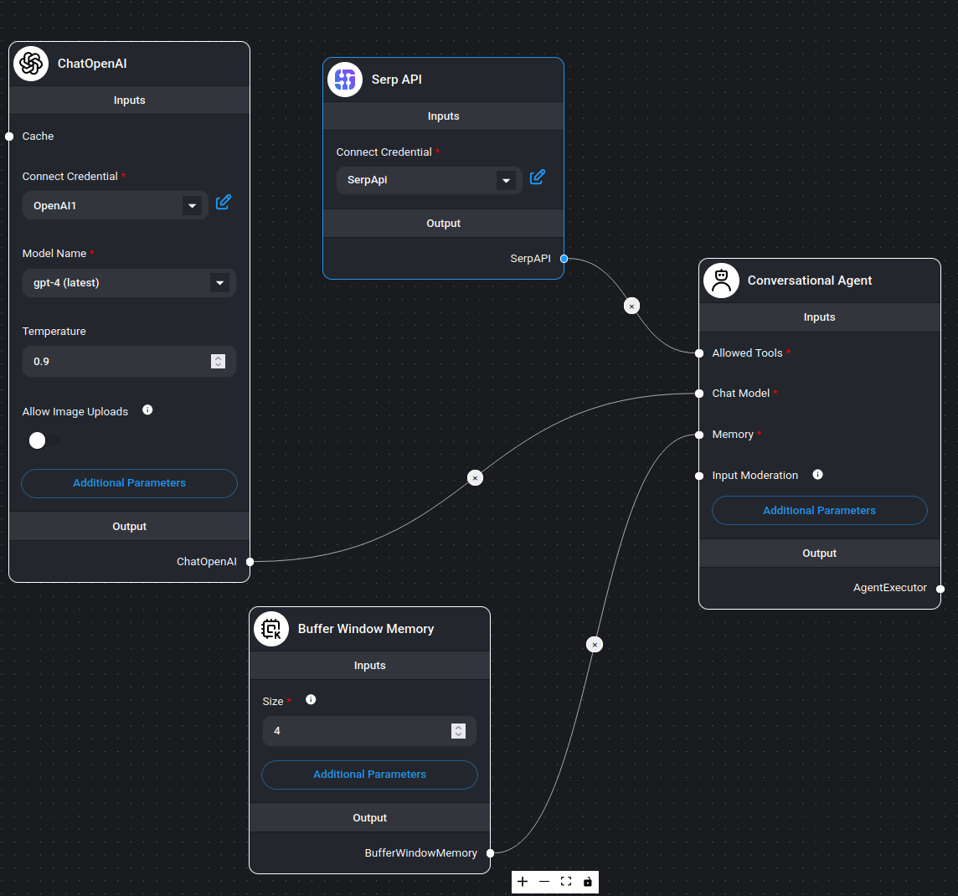
Task: Click the Serp API node logo icon
Action: 345,80
